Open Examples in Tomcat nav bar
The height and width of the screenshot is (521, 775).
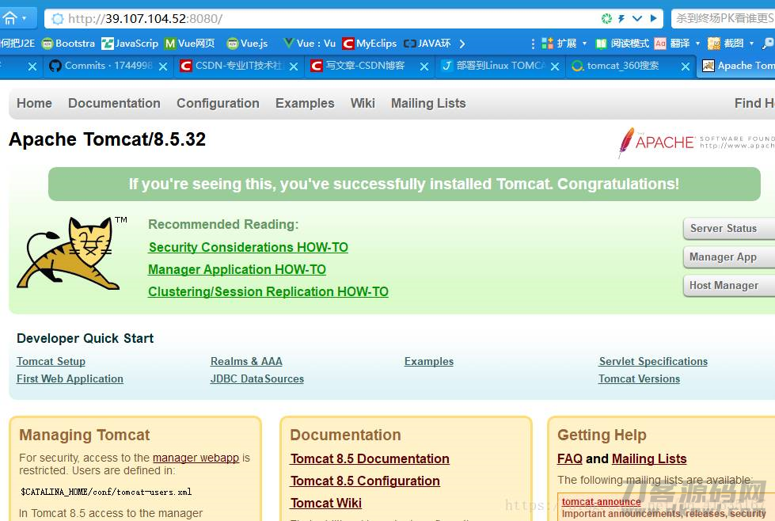(305, 103)
